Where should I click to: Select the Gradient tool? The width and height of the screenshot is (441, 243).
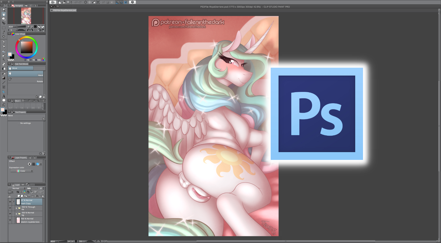(x=4, y=78)
